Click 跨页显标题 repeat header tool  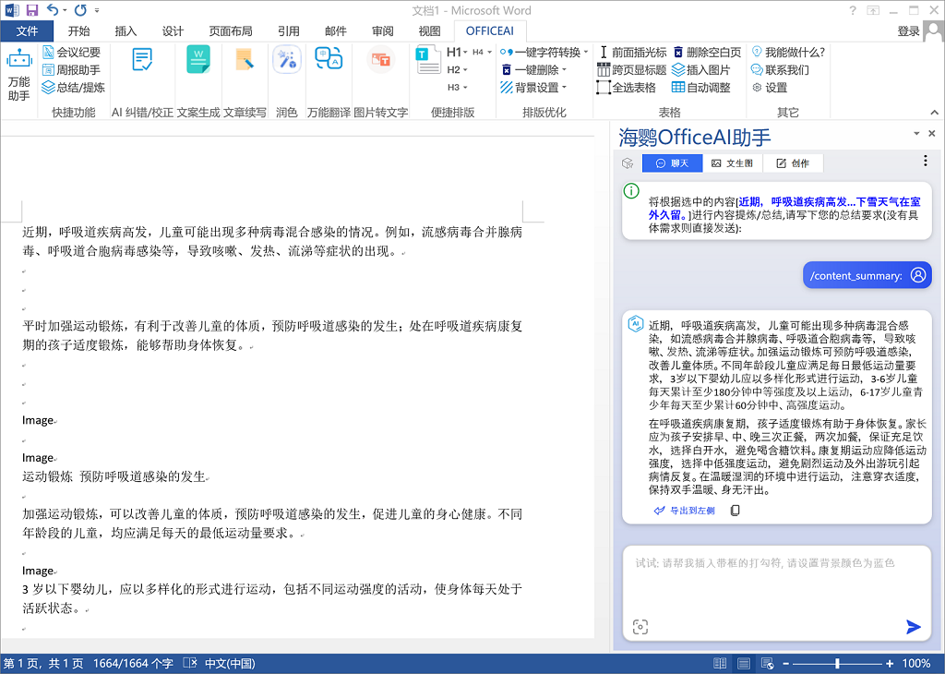pyautogui.click(x=631, y=70)
